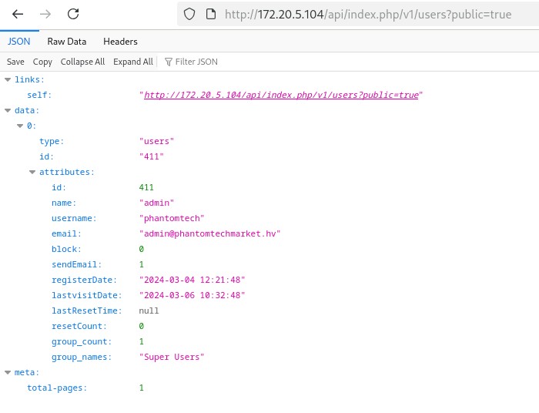Collapse the data node
The image size is (539, 413).
click(x=8, y=110)
